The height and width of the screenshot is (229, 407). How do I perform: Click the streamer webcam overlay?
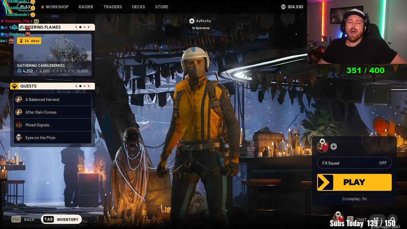pyautogui.click(x=357, y=32)
